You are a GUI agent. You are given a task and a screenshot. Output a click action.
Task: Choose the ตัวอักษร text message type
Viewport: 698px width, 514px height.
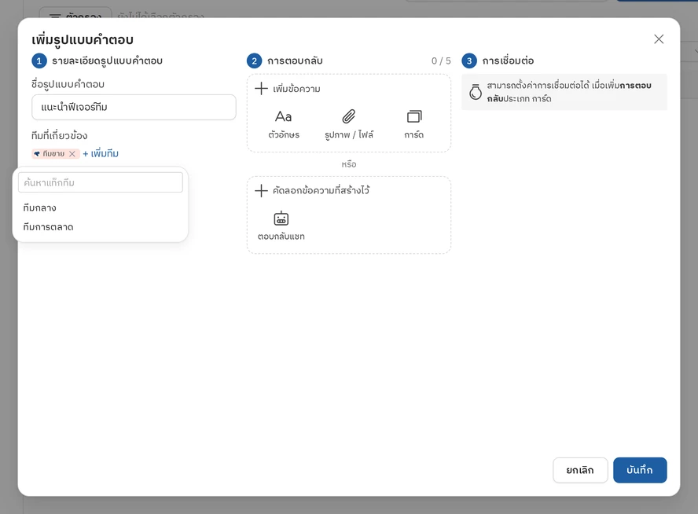[284, 124]
